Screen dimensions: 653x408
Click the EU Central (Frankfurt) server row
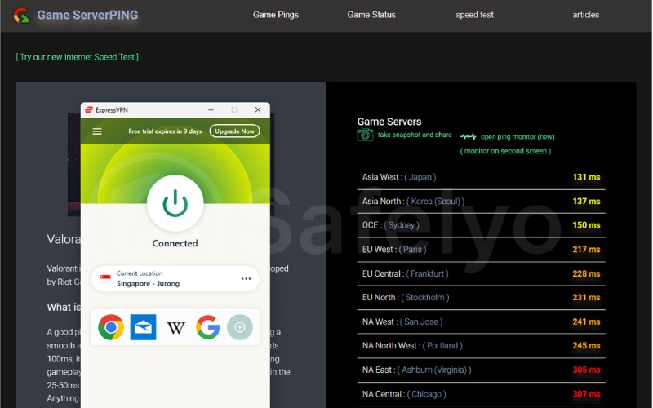click(x=481, y=273)
